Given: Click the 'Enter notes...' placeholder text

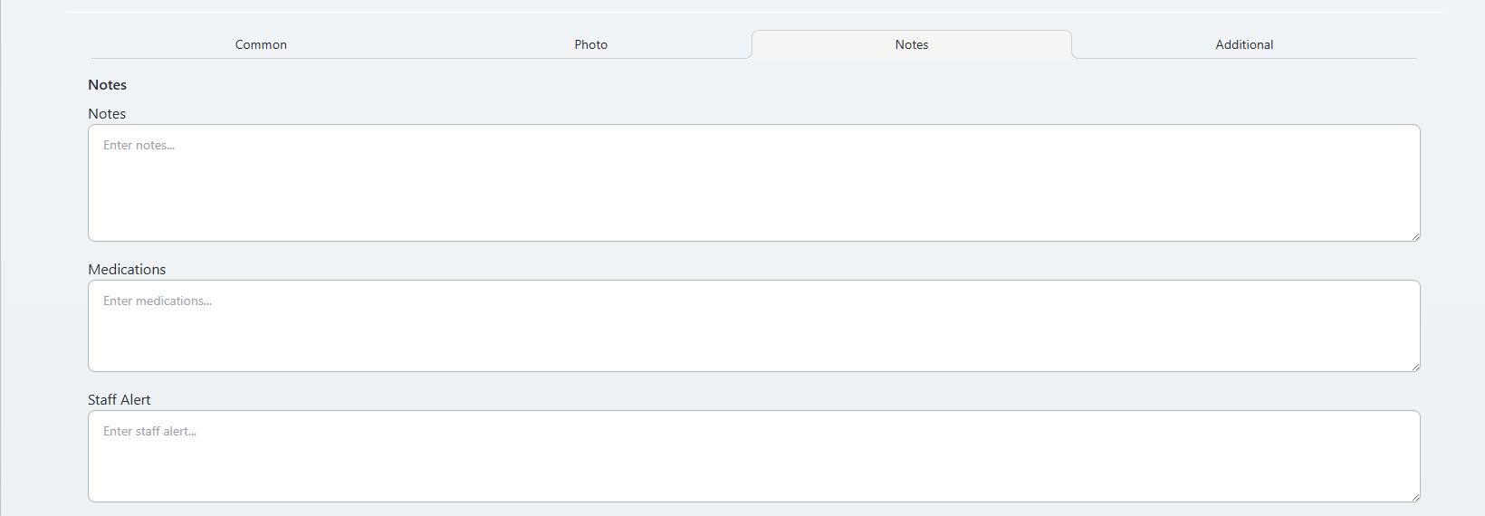Looking at the screenshot, I should tap(139, 145).
